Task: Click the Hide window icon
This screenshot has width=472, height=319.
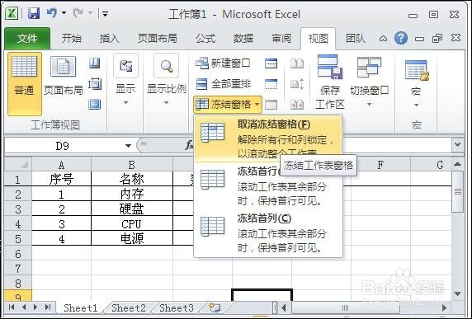Action: click(271, 84)
